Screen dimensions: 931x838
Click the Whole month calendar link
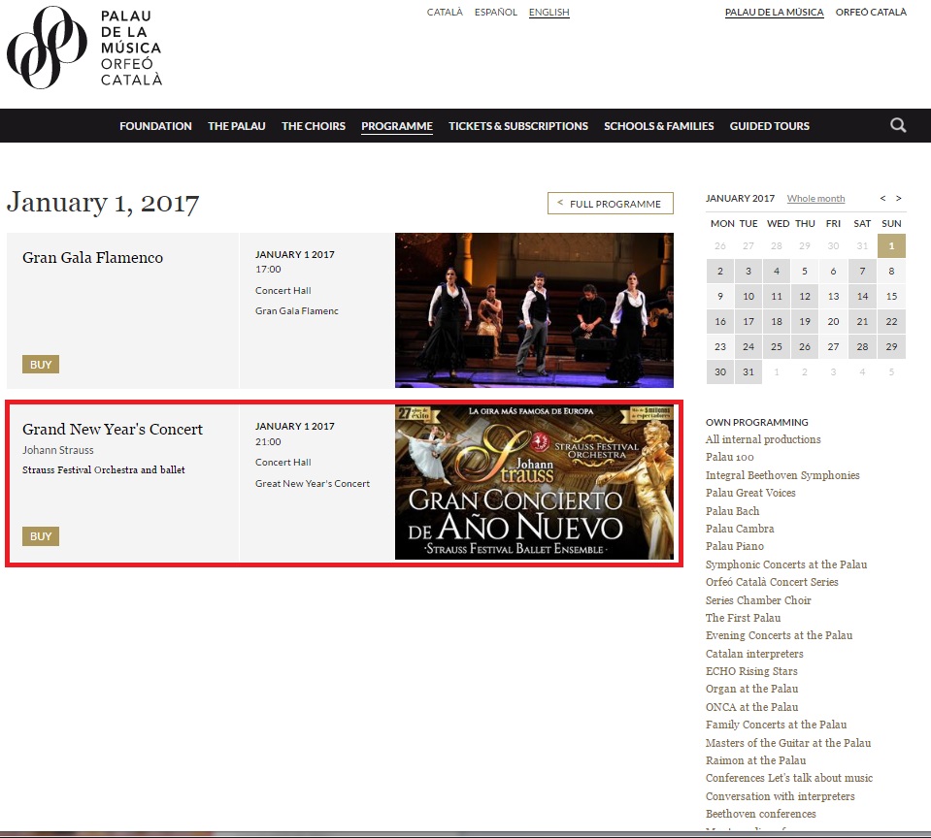(815, 199)
